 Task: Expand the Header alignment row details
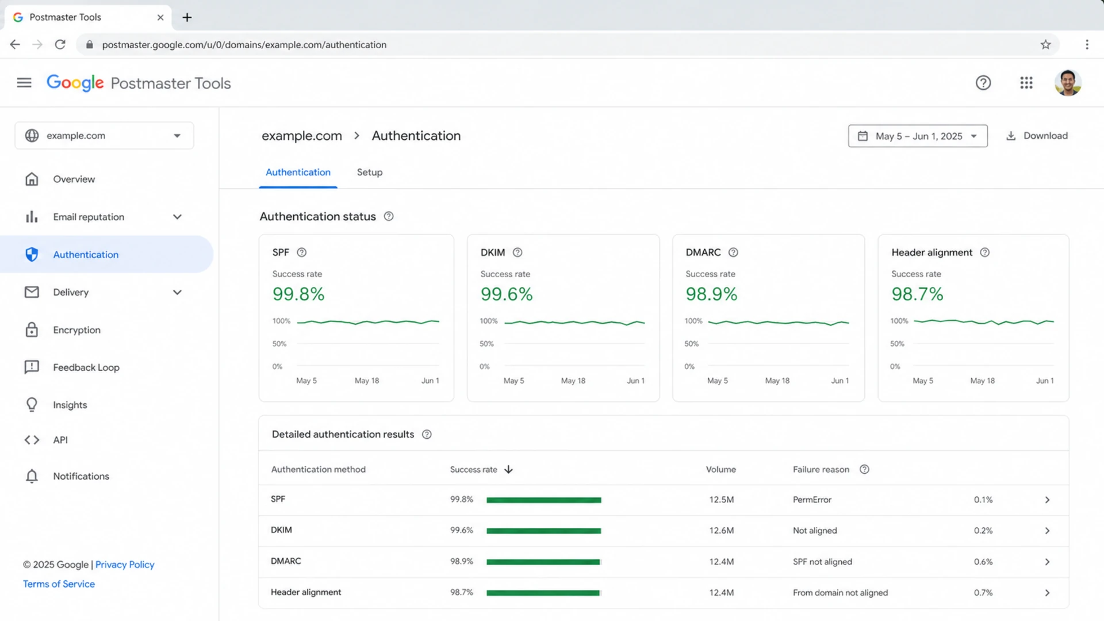pyautogui.click(x=1047, y=593)
